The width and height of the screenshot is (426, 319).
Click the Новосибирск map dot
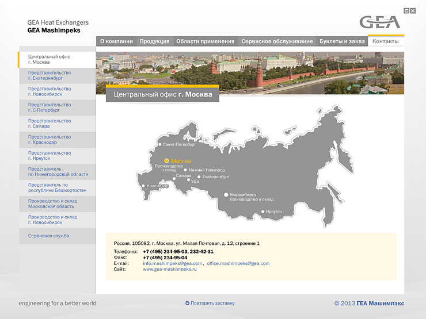tap(226, 194)
